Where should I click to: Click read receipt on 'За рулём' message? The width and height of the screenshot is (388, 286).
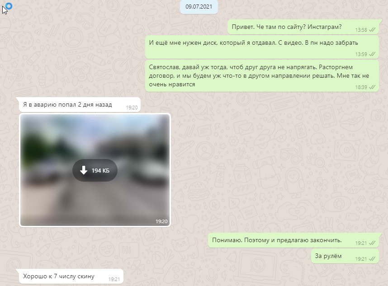click(x=372, y=259)
